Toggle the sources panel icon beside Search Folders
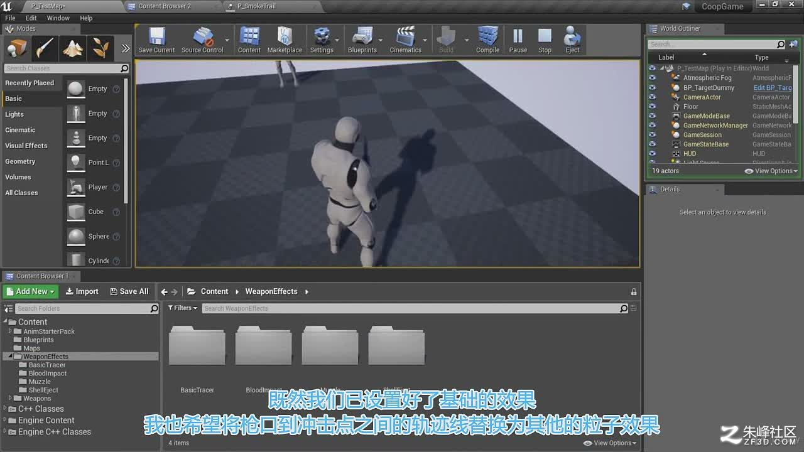 click(x=9, y=309)
